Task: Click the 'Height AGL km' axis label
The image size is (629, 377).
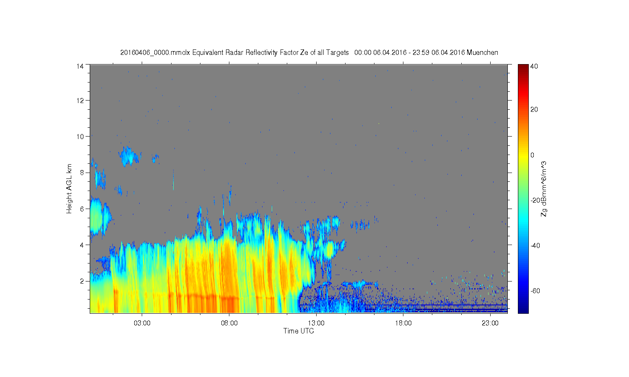Action: click(69, 188)
